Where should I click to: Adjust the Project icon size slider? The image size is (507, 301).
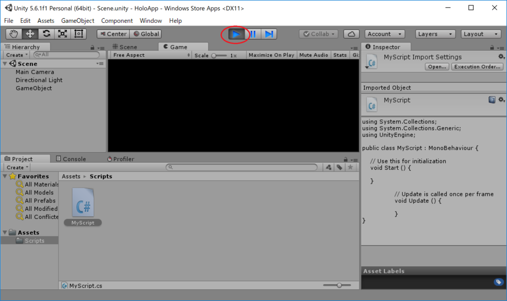337,285
